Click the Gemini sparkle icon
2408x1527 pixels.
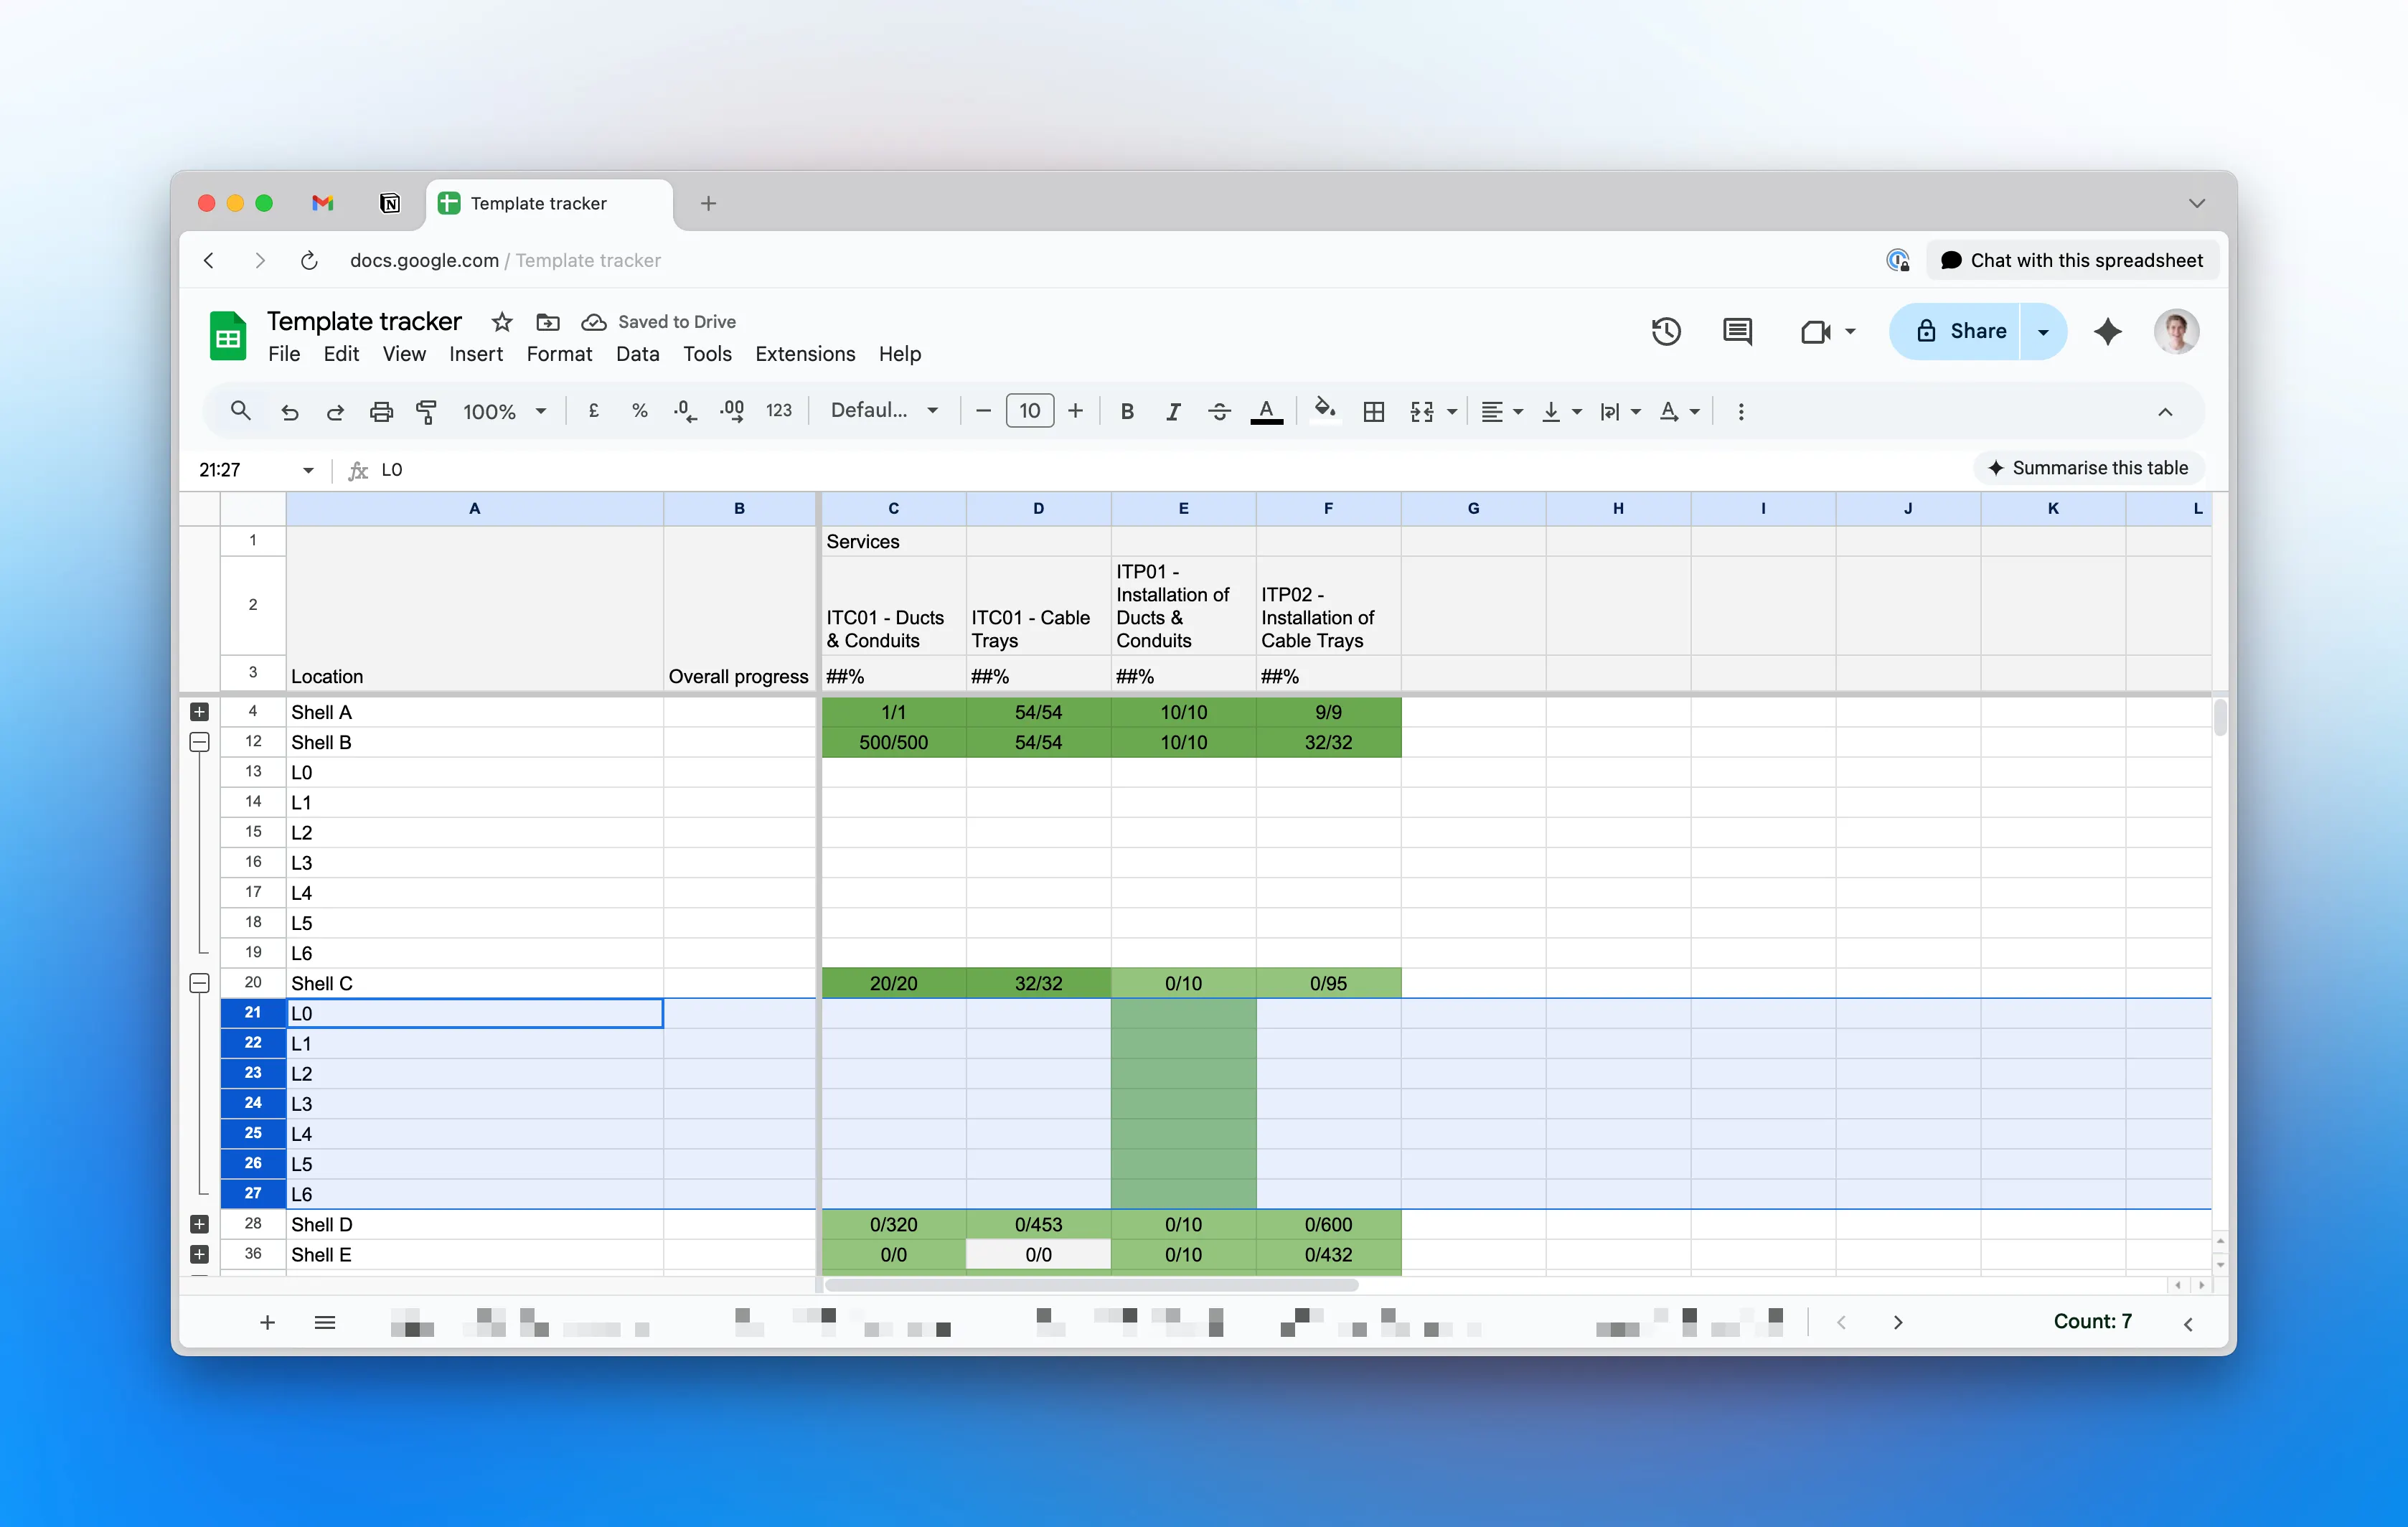pos(2107,331)
